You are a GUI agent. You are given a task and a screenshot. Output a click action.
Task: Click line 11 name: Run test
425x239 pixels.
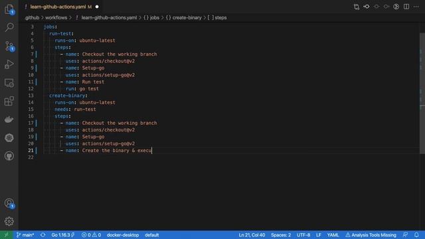(82, 82)
